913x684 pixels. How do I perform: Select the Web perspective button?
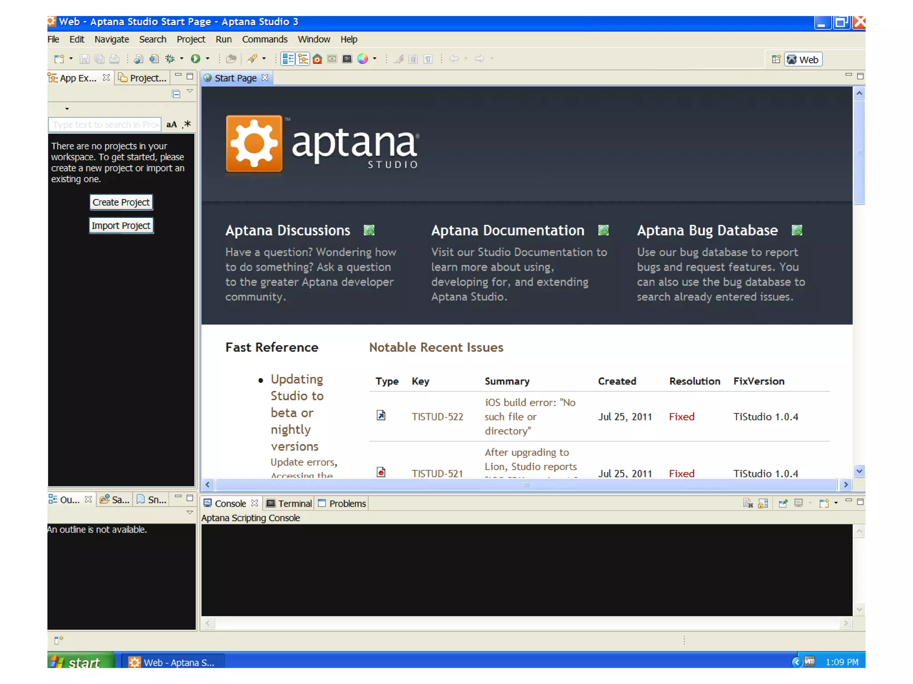click(x=803, y=59)
